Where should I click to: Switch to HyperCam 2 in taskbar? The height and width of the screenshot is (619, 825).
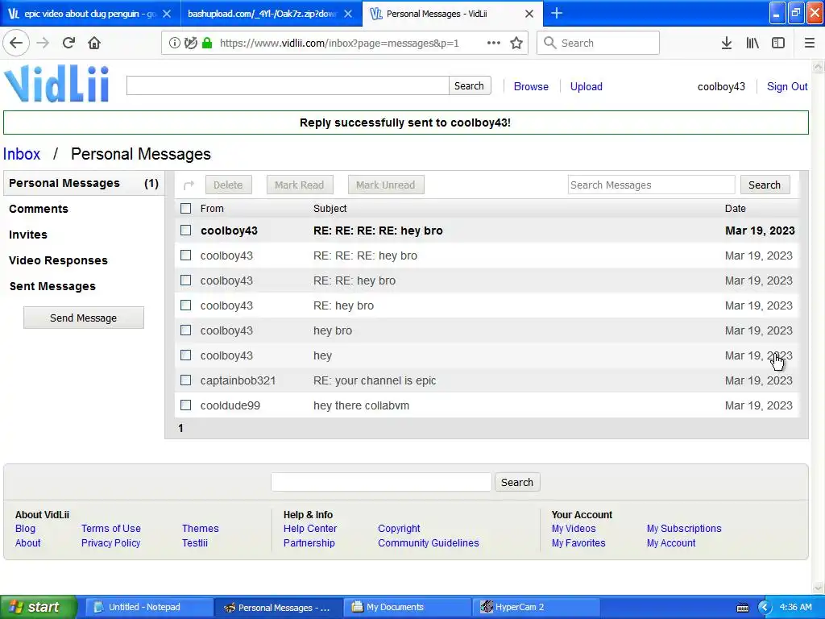(537, 607)
